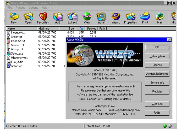Click the 65% ratio value
The height and width of the screenshot is (129, 182).
(81, 32)
